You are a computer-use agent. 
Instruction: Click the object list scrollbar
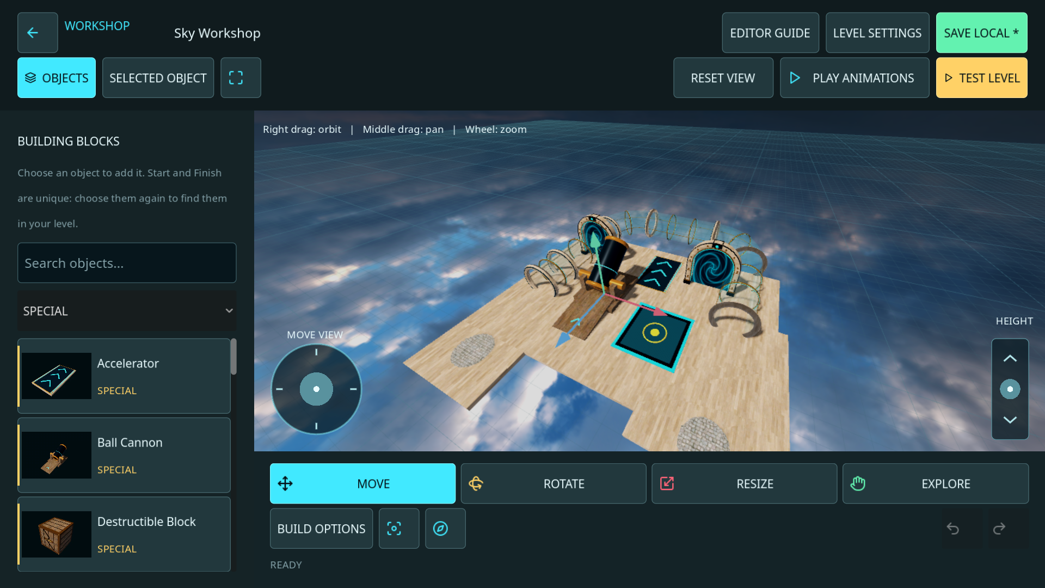point(233,357)
